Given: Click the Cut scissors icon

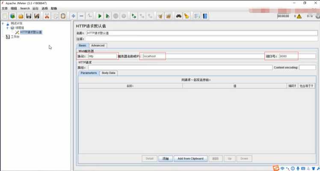Looking at the screenshot, I should point(47,16).
